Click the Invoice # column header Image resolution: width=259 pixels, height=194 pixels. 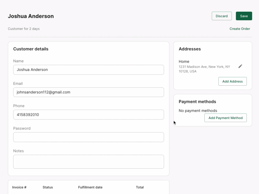click(19, 187)
